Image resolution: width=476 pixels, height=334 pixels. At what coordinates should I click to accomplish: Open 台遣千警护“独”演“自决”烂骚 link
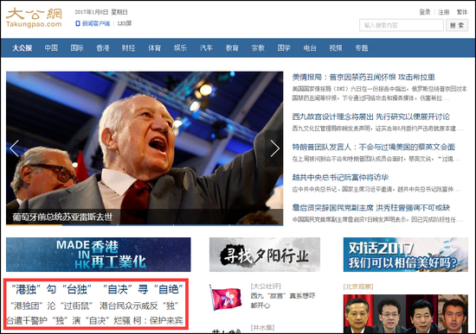pyautogui.click(x=68, y=321)
